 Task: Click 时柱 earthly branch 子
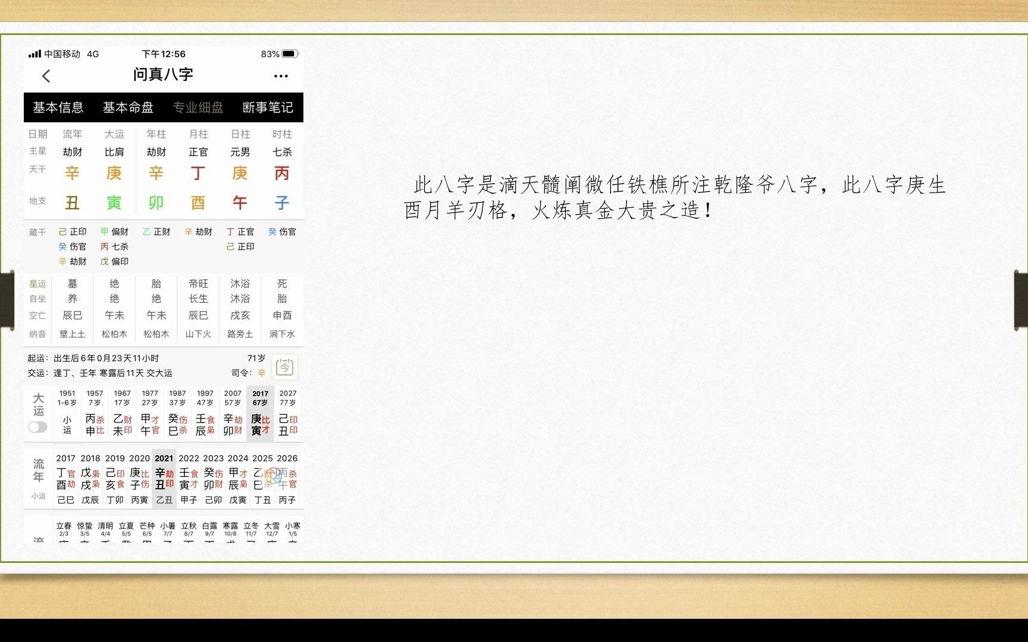[x=282, y=203]
